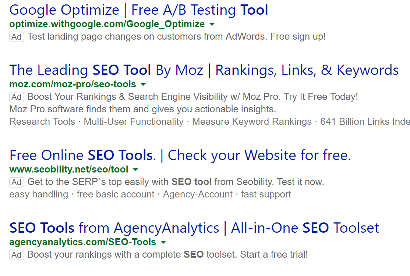Viewport: 410px width, 276px height.
Task: Click the Ad badge on Google Optimize result
Action: click(x=17, y=37)
